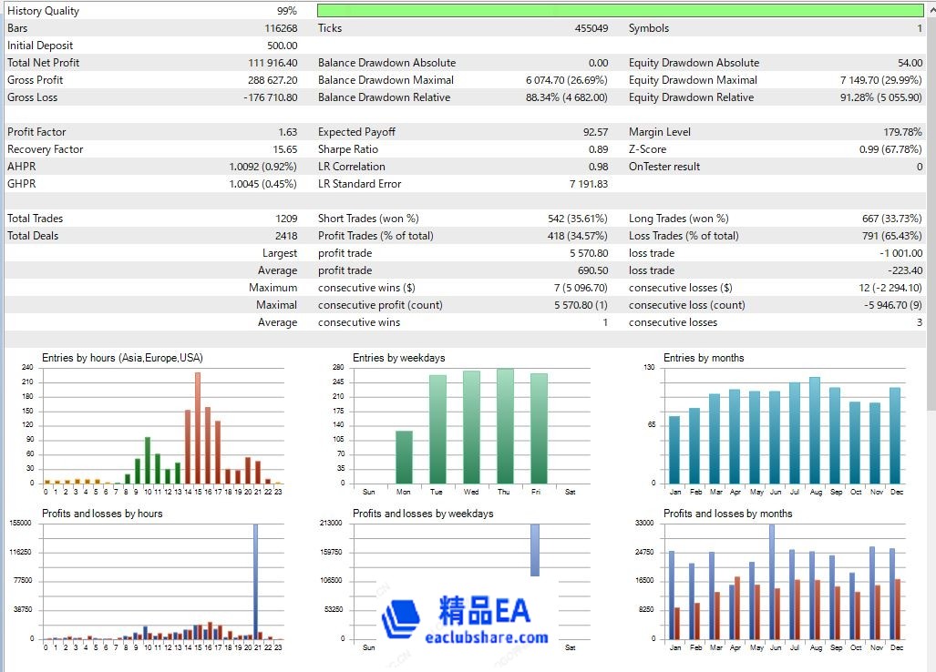
Task: Select the Short Trades value "542 (35.61%)"
Action: pyautogui.click(x=578, y=219)
